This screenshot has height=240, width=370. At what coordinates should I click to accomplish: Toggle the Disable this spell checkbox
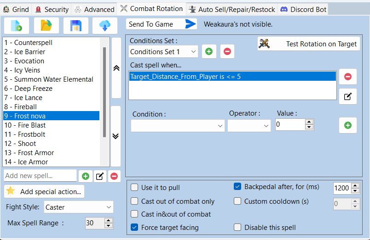[237, 227]
